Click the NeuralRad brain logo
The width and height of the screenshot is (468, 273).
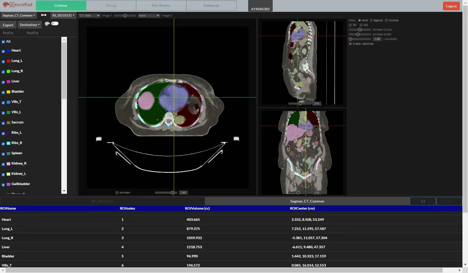pyautogui.click(x=6, y=5)
